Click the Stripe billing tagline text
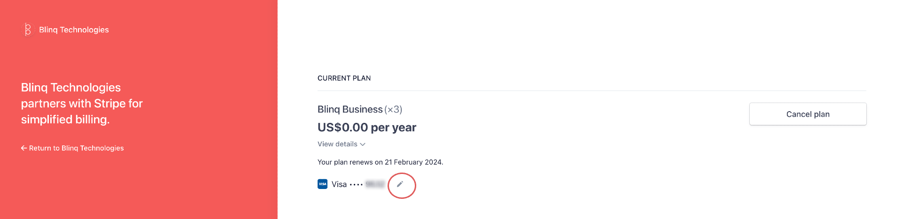Screen dimensions: 902x219 click(82, 104)
